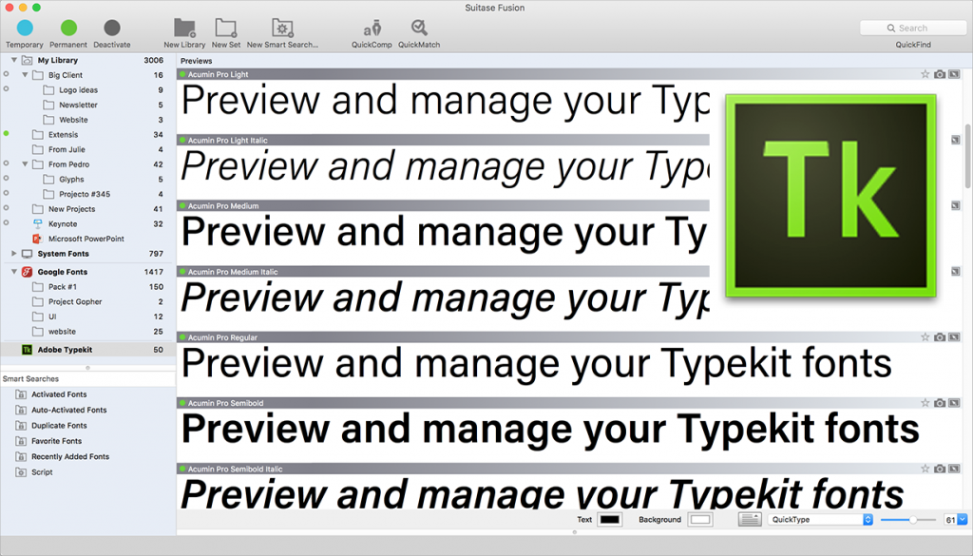Create a new library using the New Library icon
Image resolution: width=973 pixels, height=556 pixels.
[x=183, y=29]
